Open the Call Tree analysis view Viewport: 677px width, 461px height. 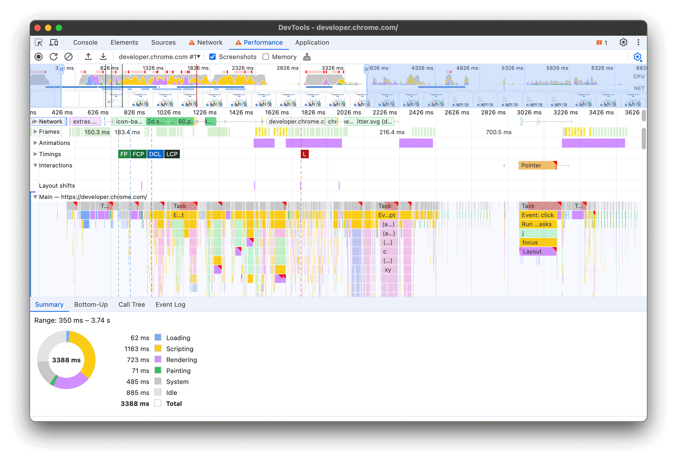pos(131,304)
